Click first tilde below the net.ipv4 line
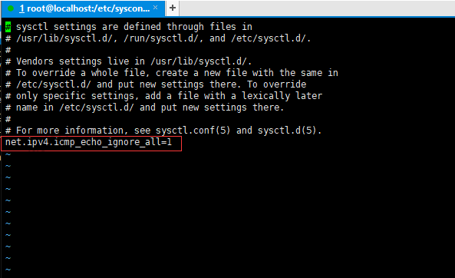Screen dimensions: 455x278 pyautogui.click(x=8, y=154)
